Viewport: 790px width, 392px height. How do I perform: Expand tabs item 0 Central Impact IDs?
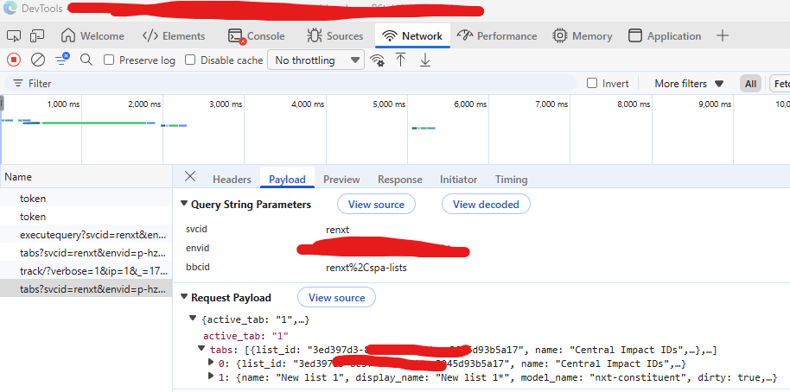pyautogui.click(x=211, y=362)
